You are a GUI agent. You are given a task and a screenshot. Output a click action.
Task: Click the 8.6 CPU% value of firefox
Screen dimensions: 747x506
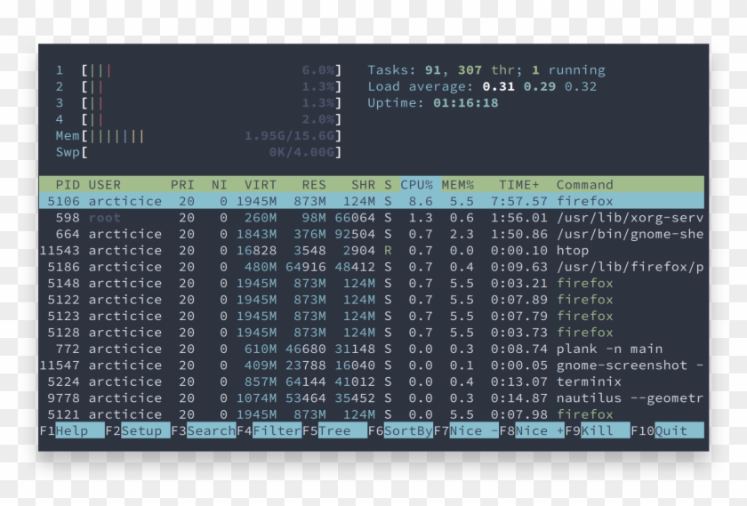pyautogui.click(x=421, y=201)
